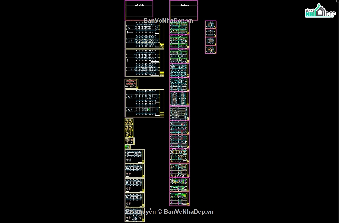This screenshot has width=339, height=223.
Task: Select the lowest yellow-framed sheet in left column
Action: (x=134, y=215)
